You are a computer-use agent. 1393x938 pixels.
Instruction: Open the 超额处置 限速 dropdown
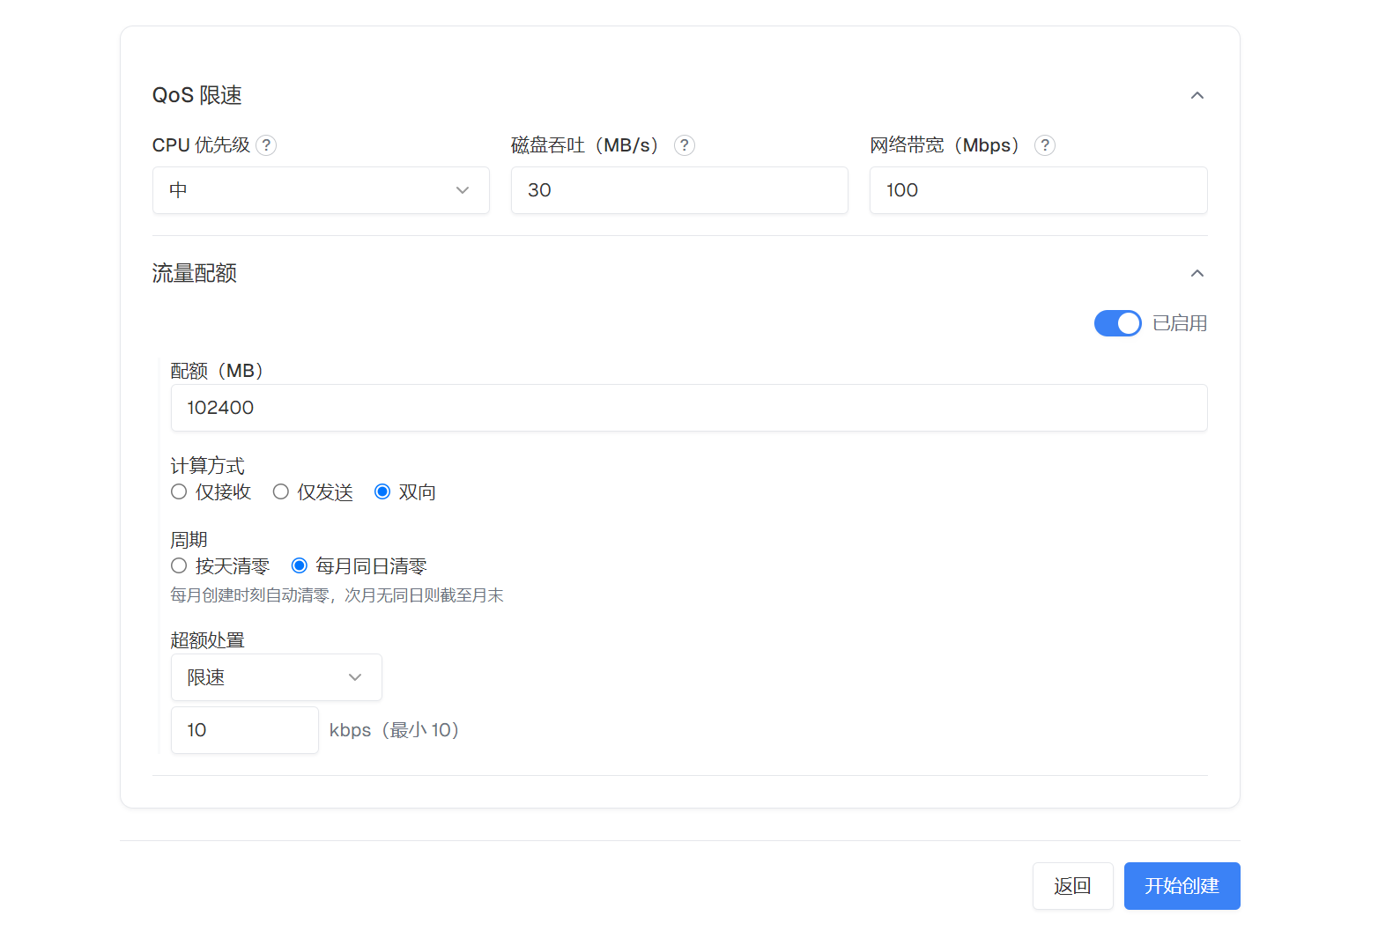pyautogui.click(x=277, y=677)
